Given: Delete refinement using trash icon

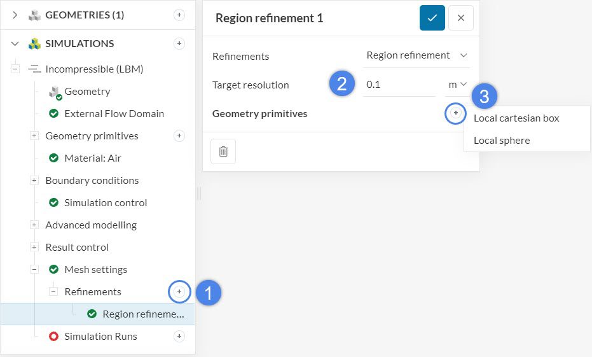Looking at the screenshot, I should pyautogui.click(x=223, y=151).
